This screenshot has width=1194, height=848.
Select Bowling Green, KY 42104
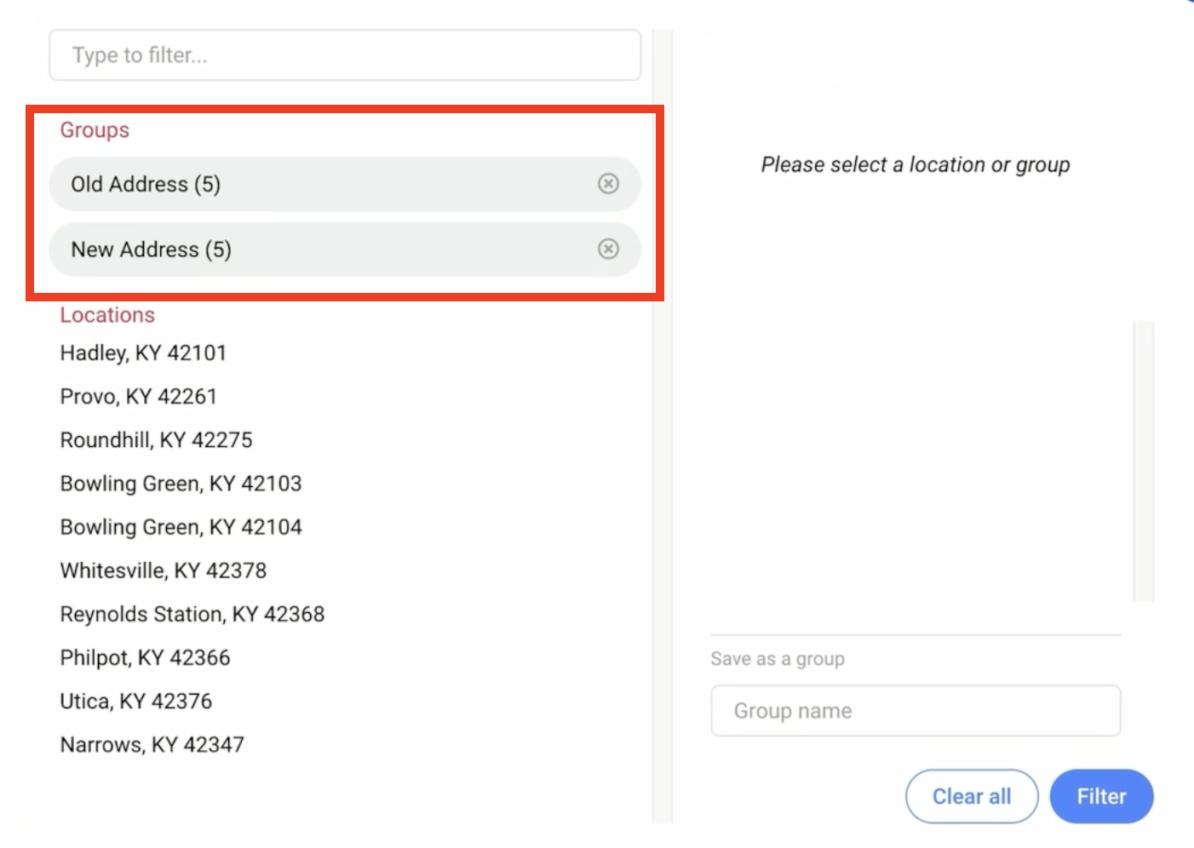[181, 527]
